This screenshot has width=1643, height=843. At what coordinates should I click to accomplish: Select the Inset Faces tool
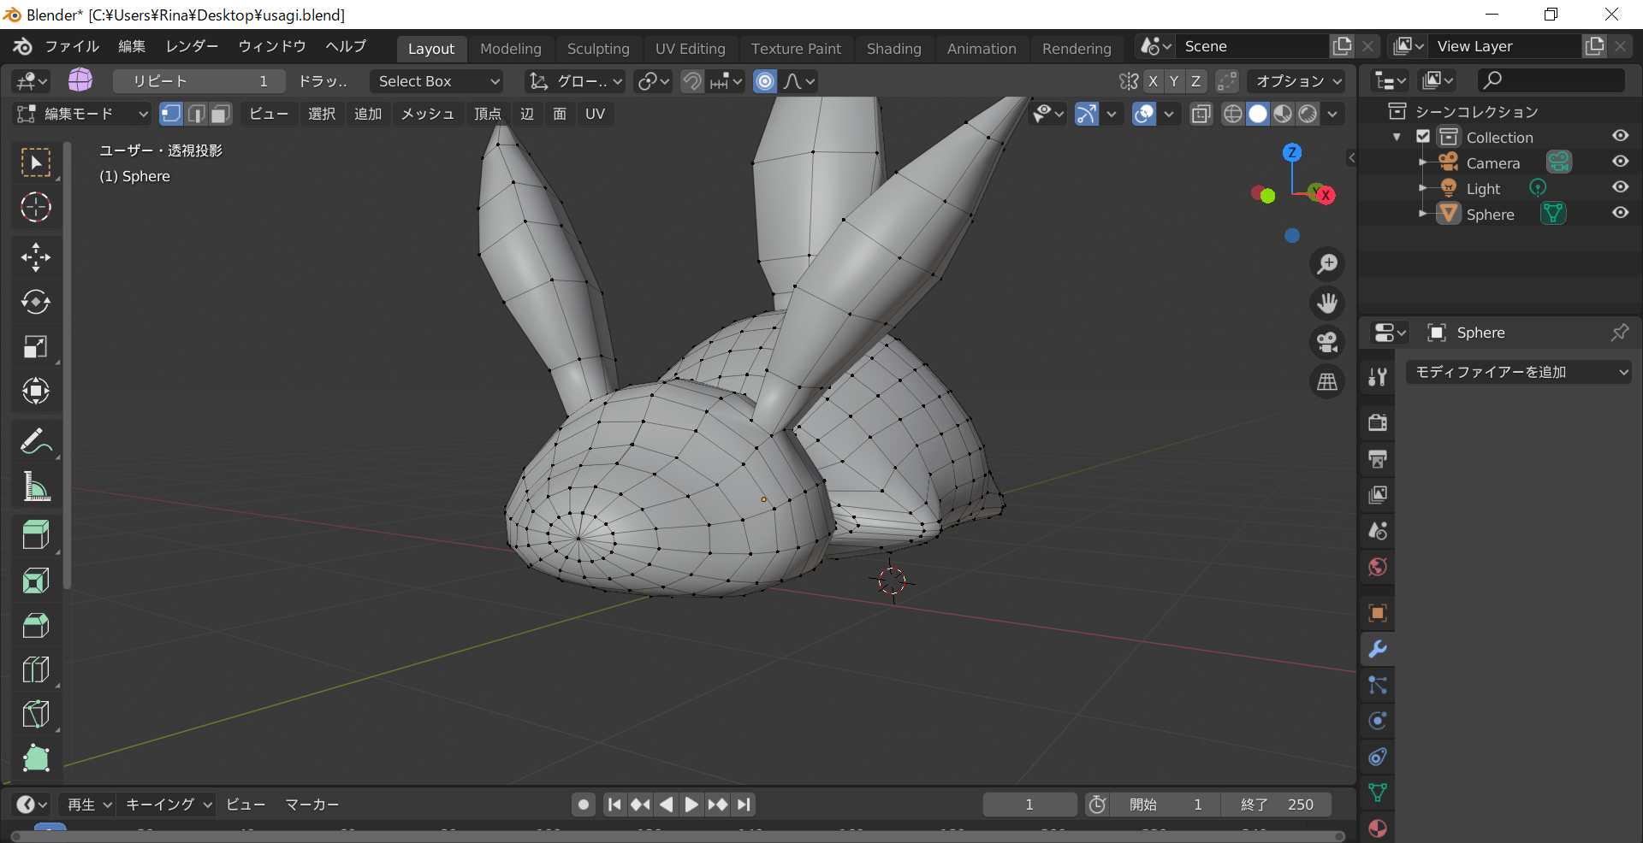36,581
